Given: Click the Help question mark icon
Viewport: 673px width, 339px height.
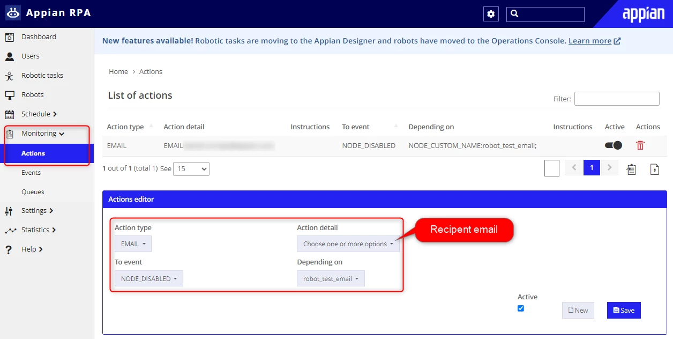Looking at the screenshot, I should pyautogui.click(x=9, y=249).
